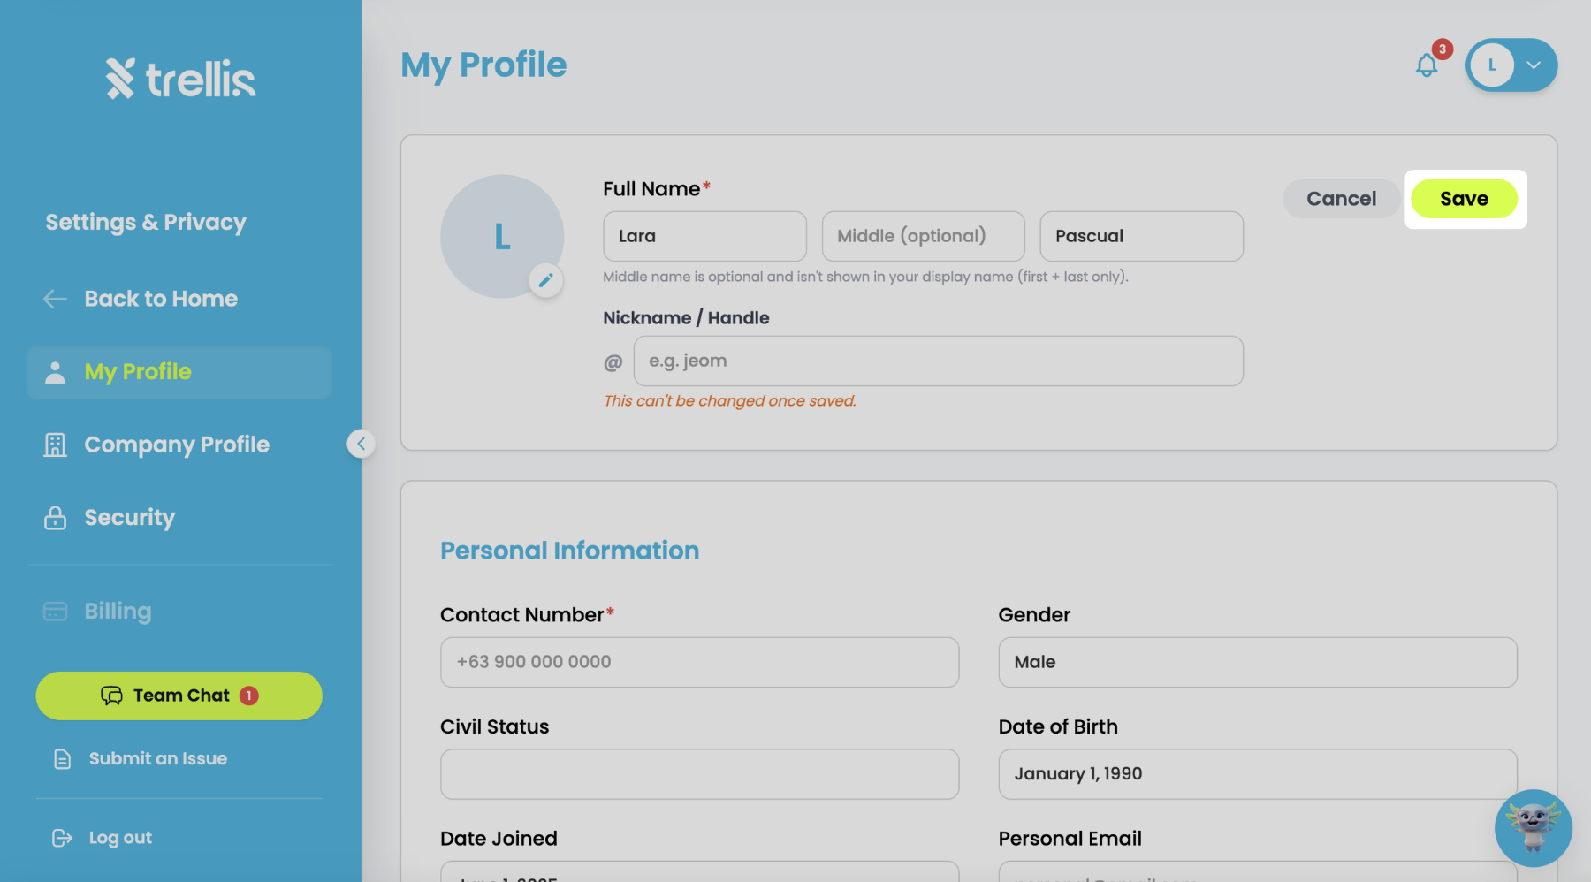Expand the user account dropdown
The height and width of the screenshot is (882, 1591).
(x=1511, y=65)
